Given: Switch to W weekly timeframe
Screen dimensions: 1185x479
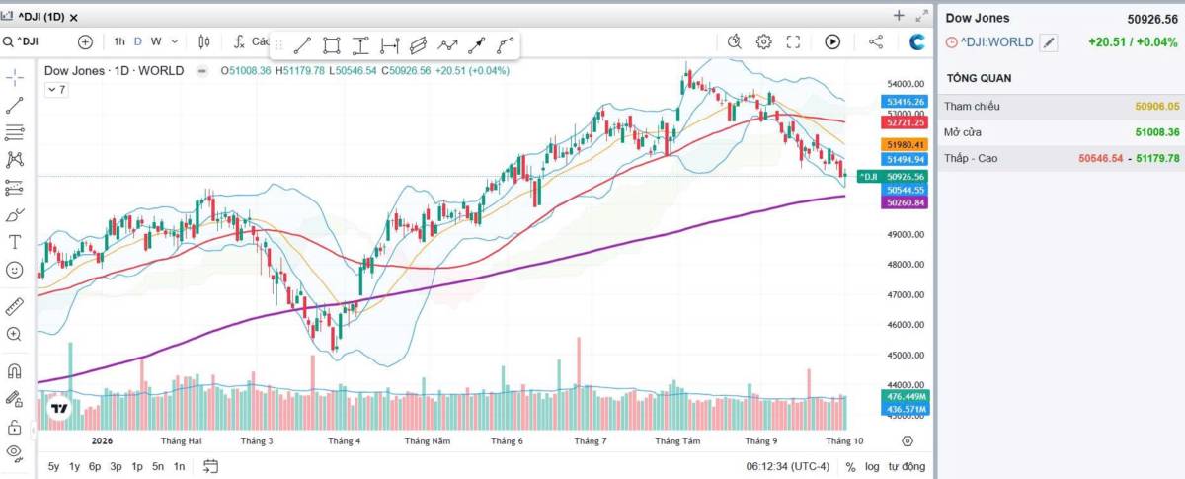Looking at the screenshot, I should (x=156, y=41).
